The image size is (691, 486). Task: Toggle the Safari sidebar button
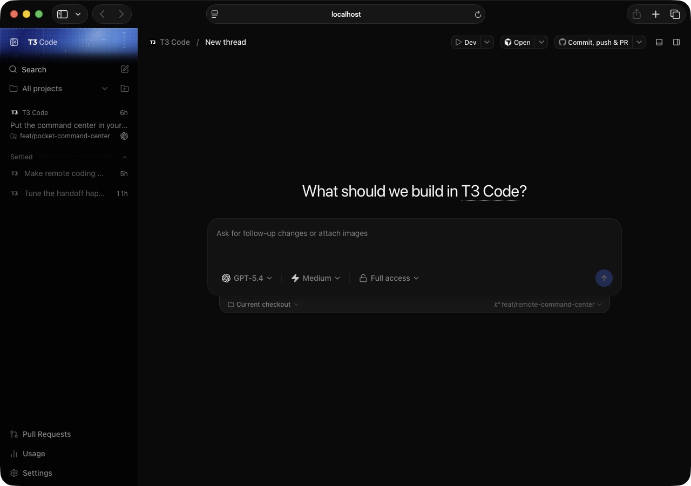click(63, 14)
